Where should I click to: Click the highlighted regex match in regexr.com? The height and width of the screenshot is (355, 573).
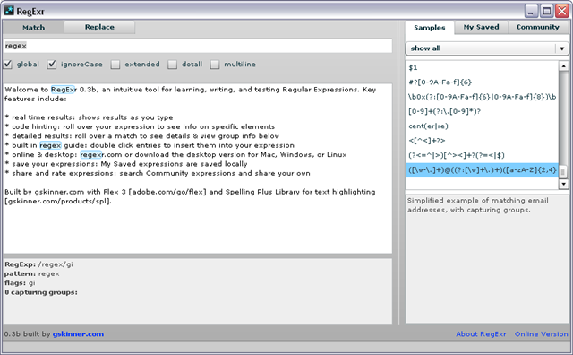click(90, 155)
